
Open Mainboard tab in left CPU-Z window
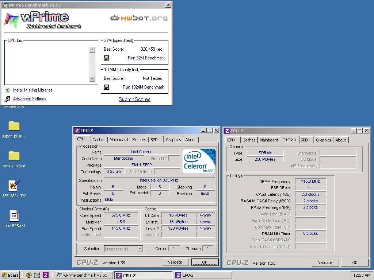119,140
